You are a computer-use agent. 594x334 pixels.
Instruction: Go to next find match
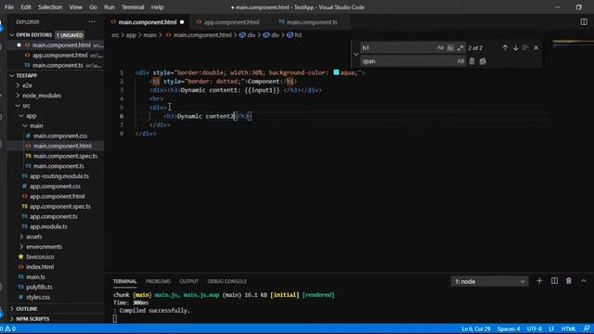click(515, 47)
